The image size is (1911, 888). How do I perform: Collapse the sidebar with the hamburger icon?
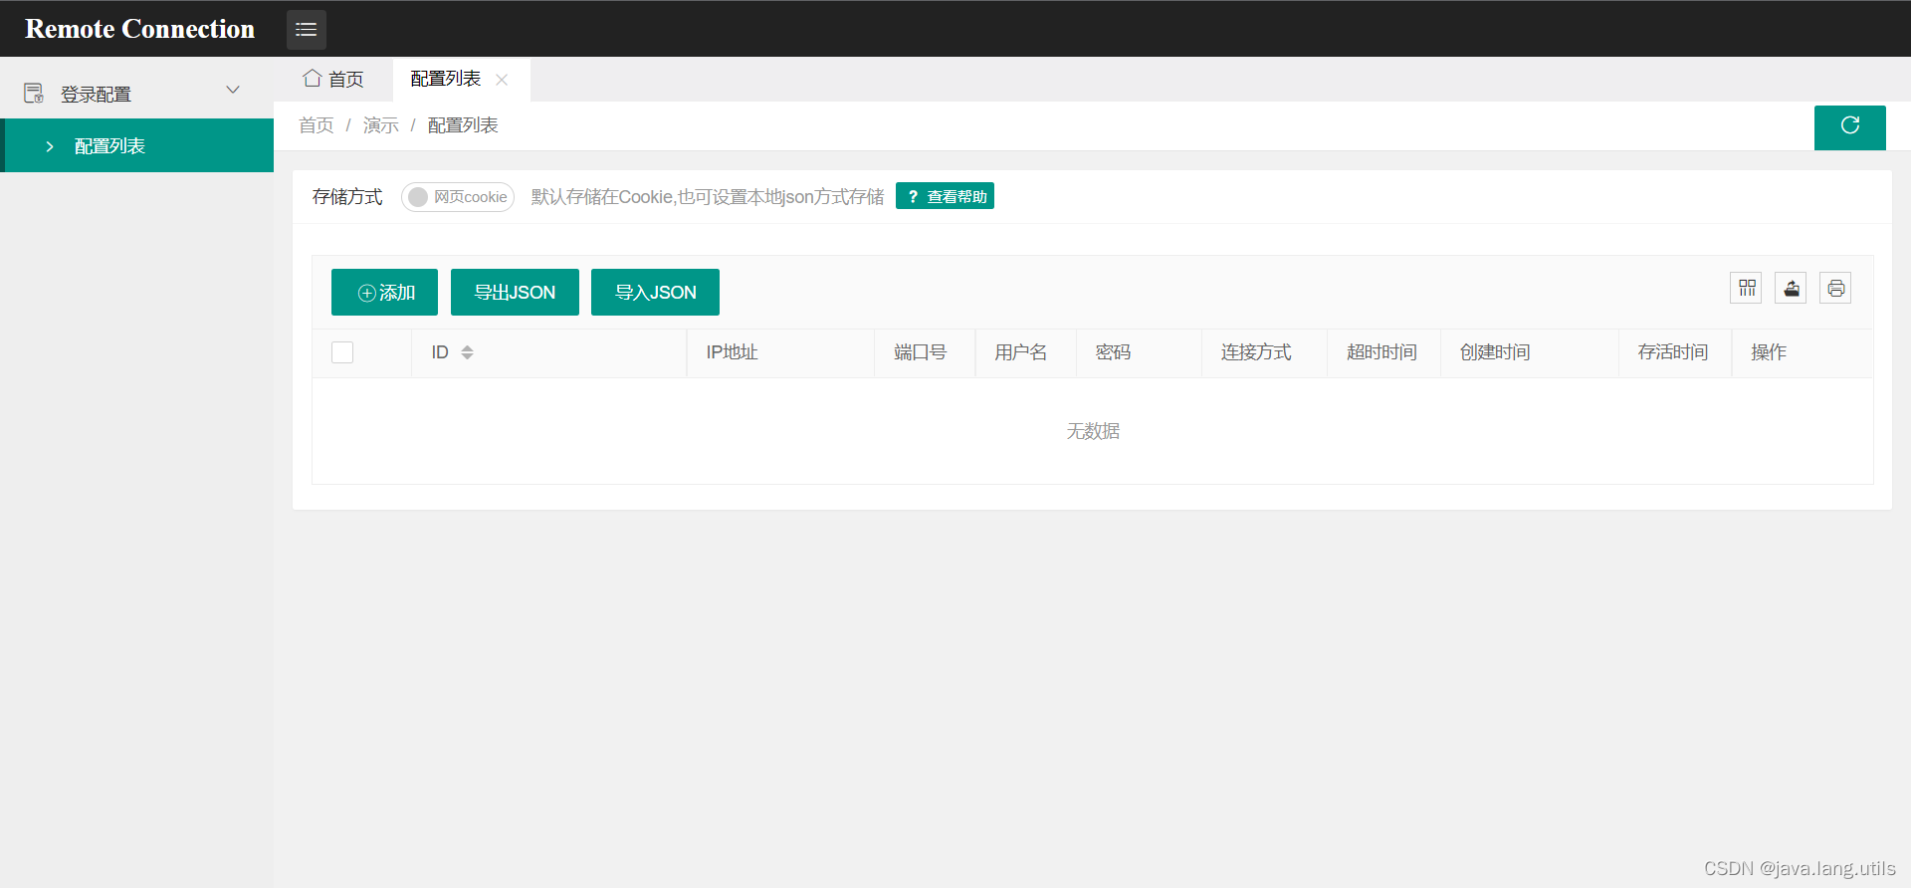pos(306,30)
